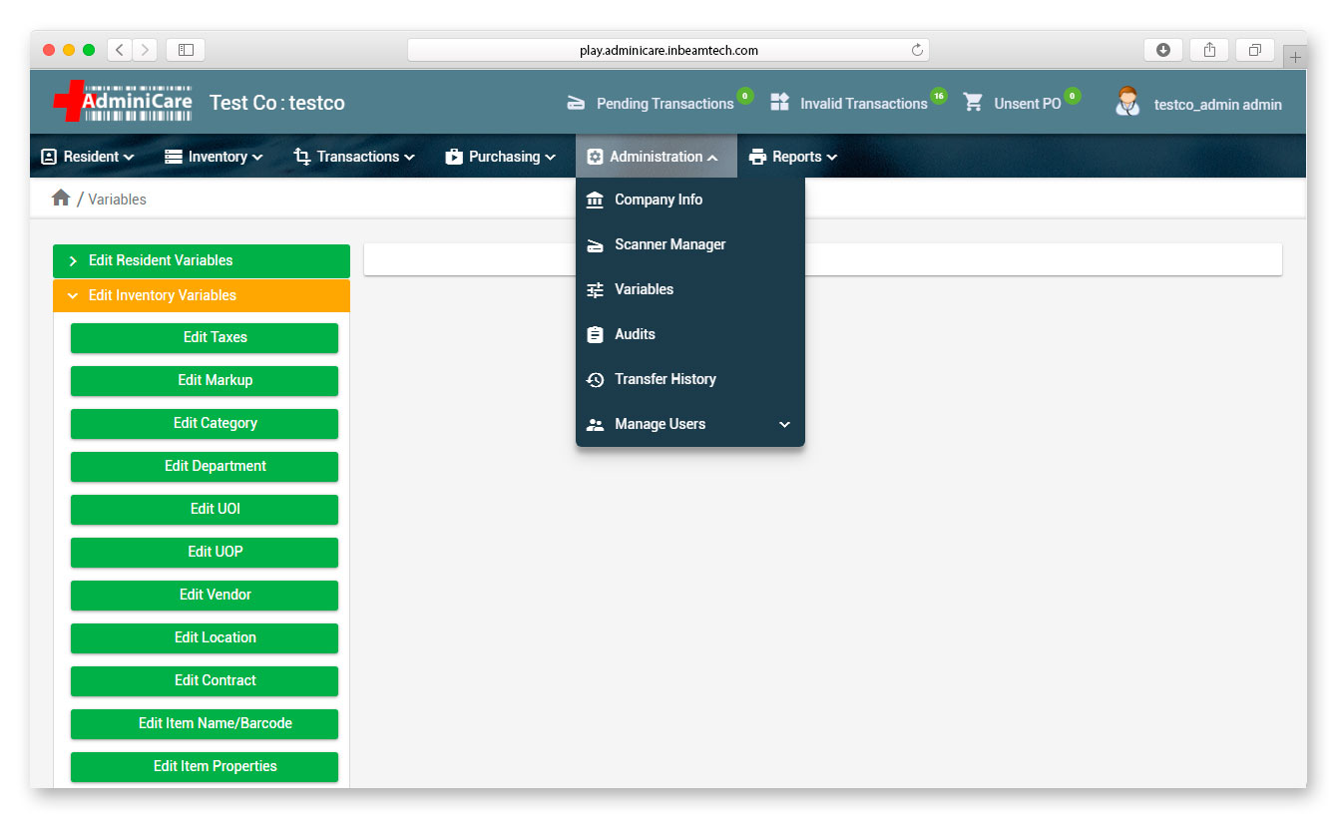Open the Resident dropdown menu
Viewport: 1337px width, 818px height.
(x=87, y=157)
